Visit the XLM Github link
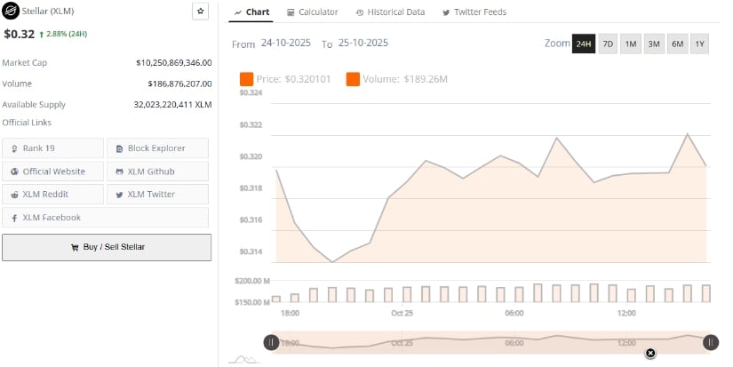The image size is (733, 367). (157, 172)
